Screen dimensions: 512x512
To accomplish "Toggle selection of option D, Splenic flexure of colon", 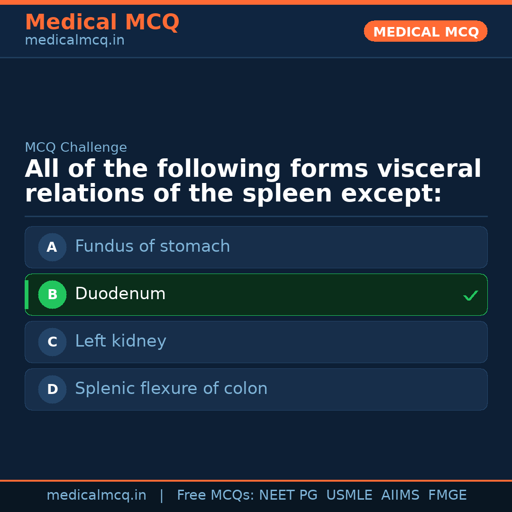I will (x=256, y=389).
